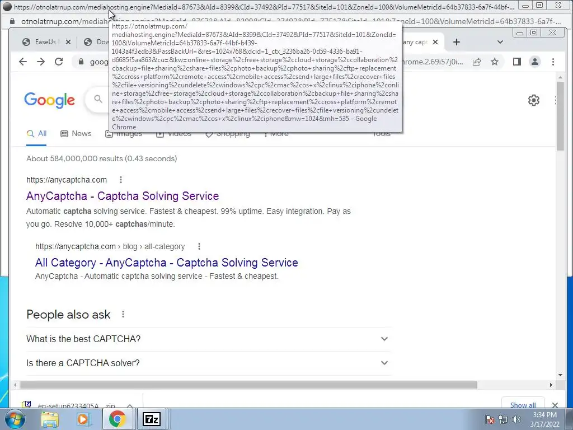Expand 'Is there a CAPTCHA solver?'
This screenshot has height=430, width=573.
click(208, 363)
